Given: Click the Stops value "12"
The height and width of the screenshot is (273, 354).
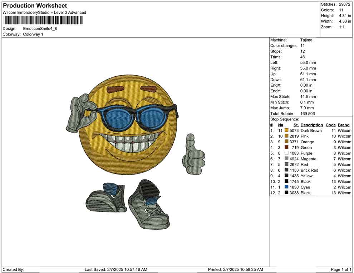Looking at the screenshot, I should point(303,51).
